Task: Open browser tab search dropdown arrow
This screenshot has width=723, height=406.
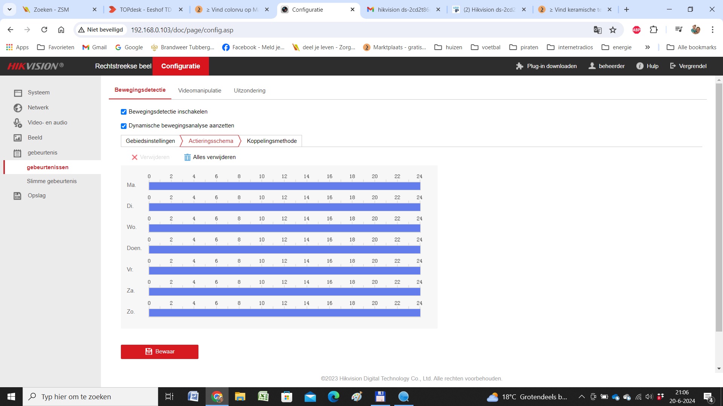Action: 9,9
